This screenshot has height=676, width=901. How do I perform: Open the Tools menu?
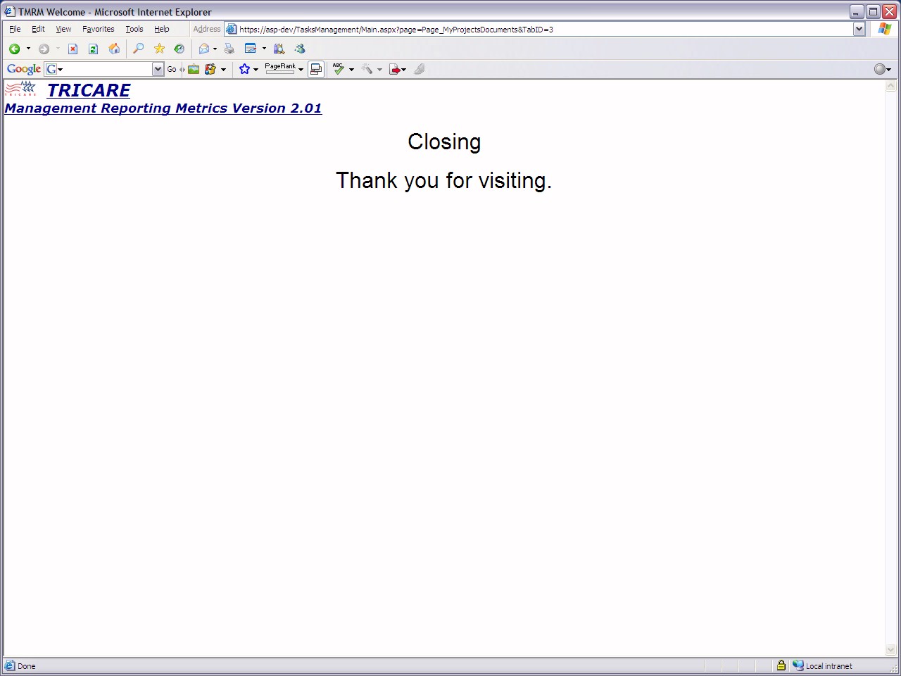pos(134,30)
